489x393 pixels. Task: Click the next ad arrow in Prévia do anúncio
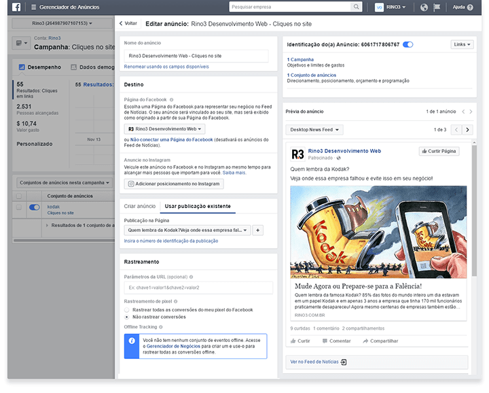click(x=471, y=112)
